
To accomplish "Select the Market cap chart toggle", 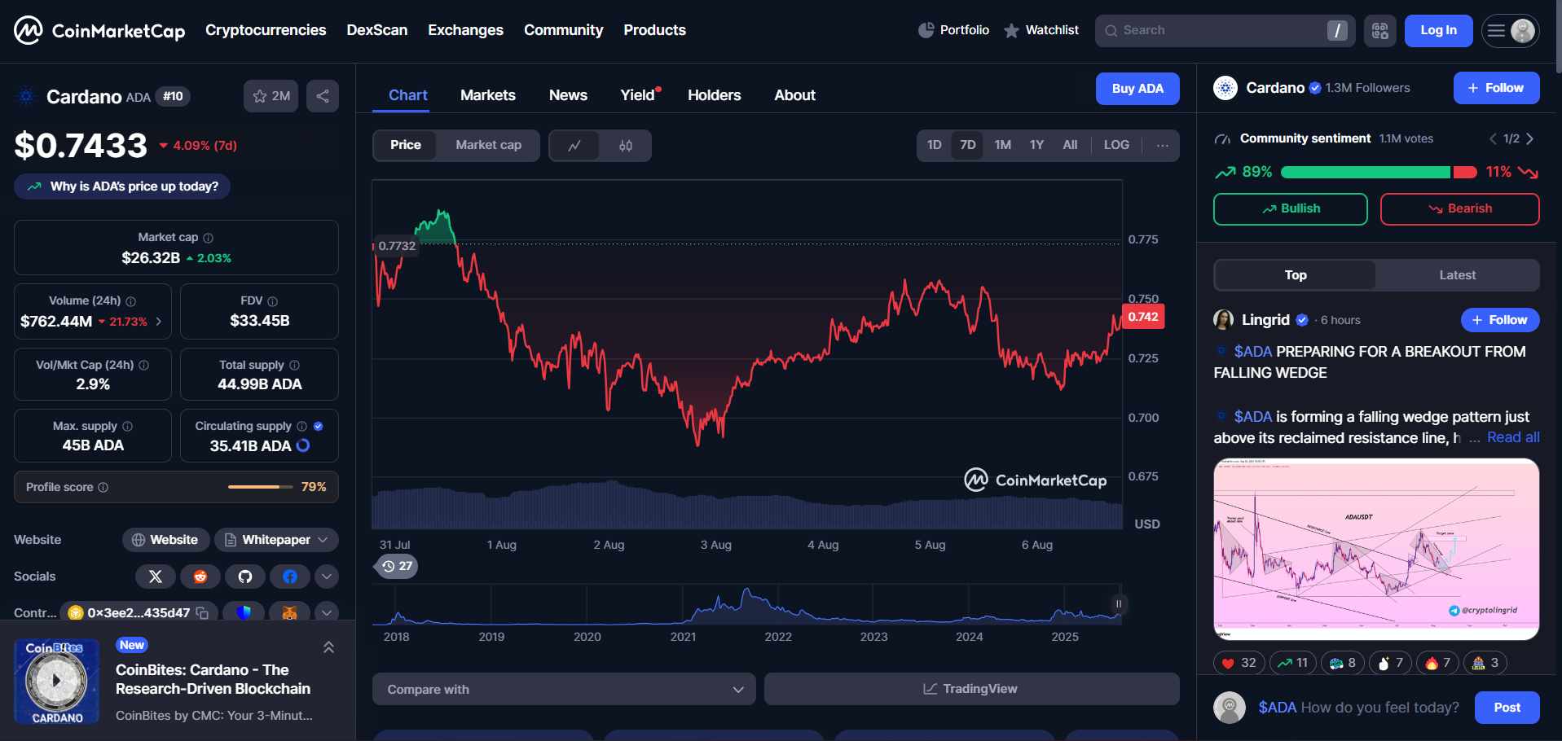I will coord(488,145).
